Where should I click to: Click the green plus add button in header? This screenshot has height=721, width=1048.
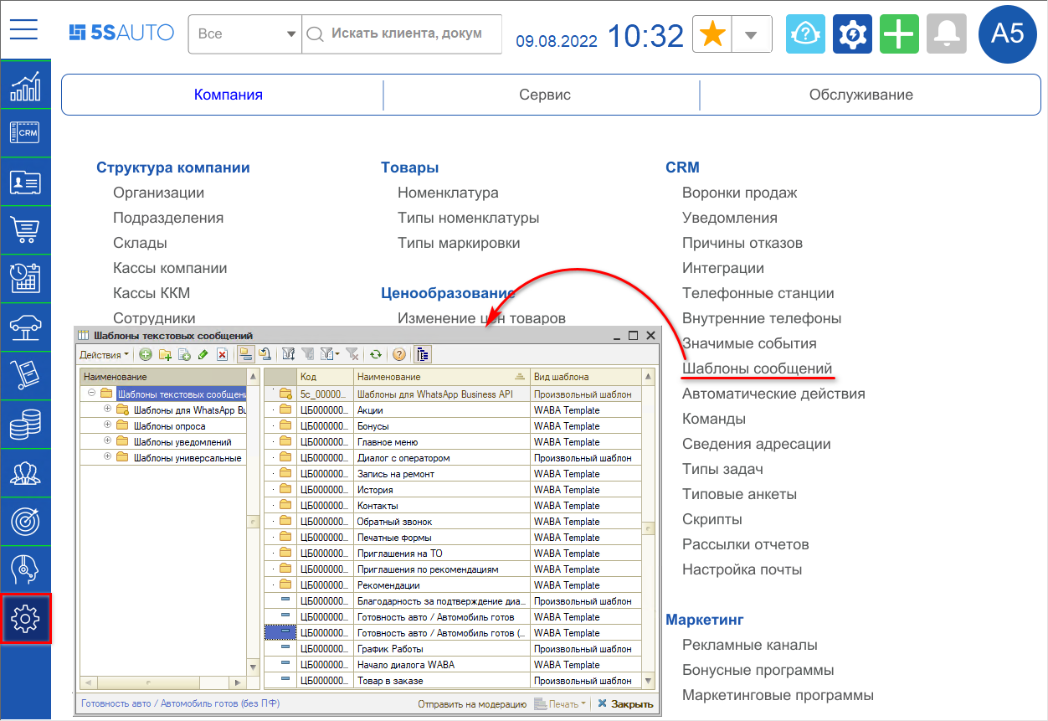point(899,34)
